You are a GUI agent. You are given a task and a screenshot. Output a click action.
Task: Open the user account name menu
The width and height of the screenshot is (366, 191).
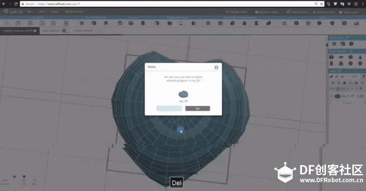[323, 12]
